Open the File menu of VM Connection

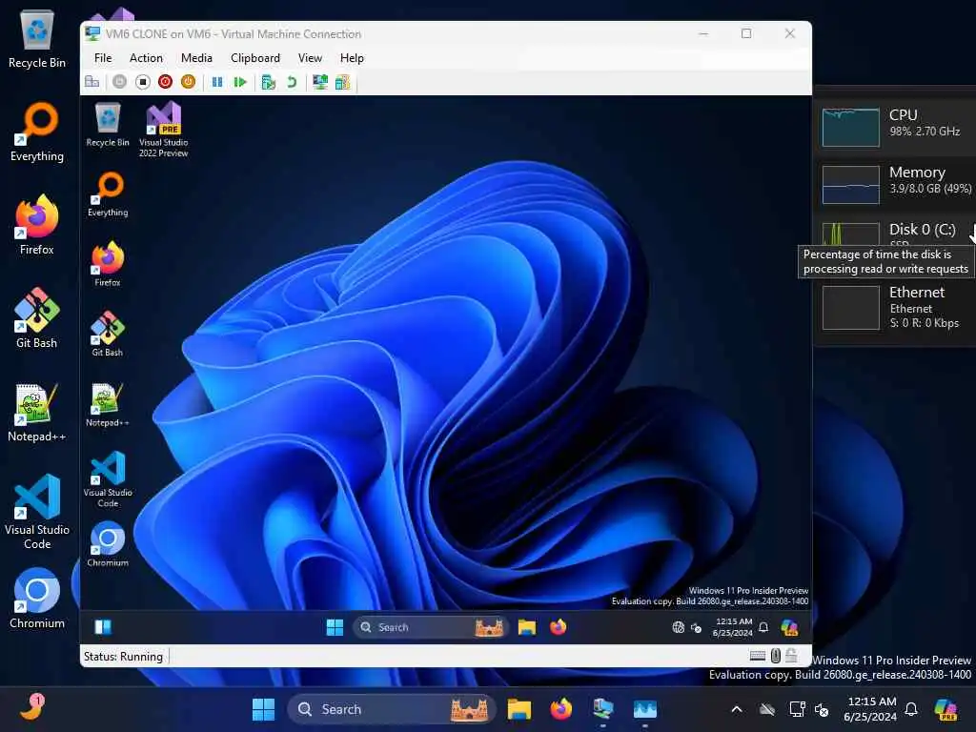tap(103, 58)
